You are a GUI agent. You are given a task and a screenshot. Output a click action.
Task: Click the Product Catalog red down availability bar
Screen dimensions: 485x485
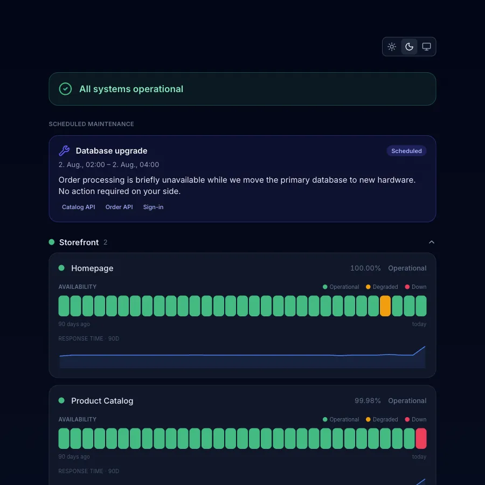pyautogui.click(x=421, y=438)
